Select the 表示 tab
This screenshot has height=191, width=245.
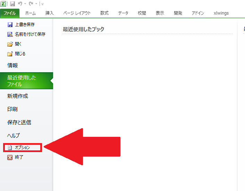pos(160,13)
